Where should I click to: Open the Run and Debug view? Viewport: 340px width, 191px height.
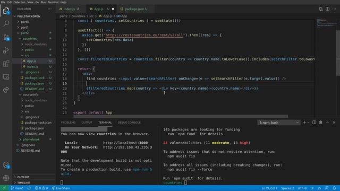pos(6,50)
